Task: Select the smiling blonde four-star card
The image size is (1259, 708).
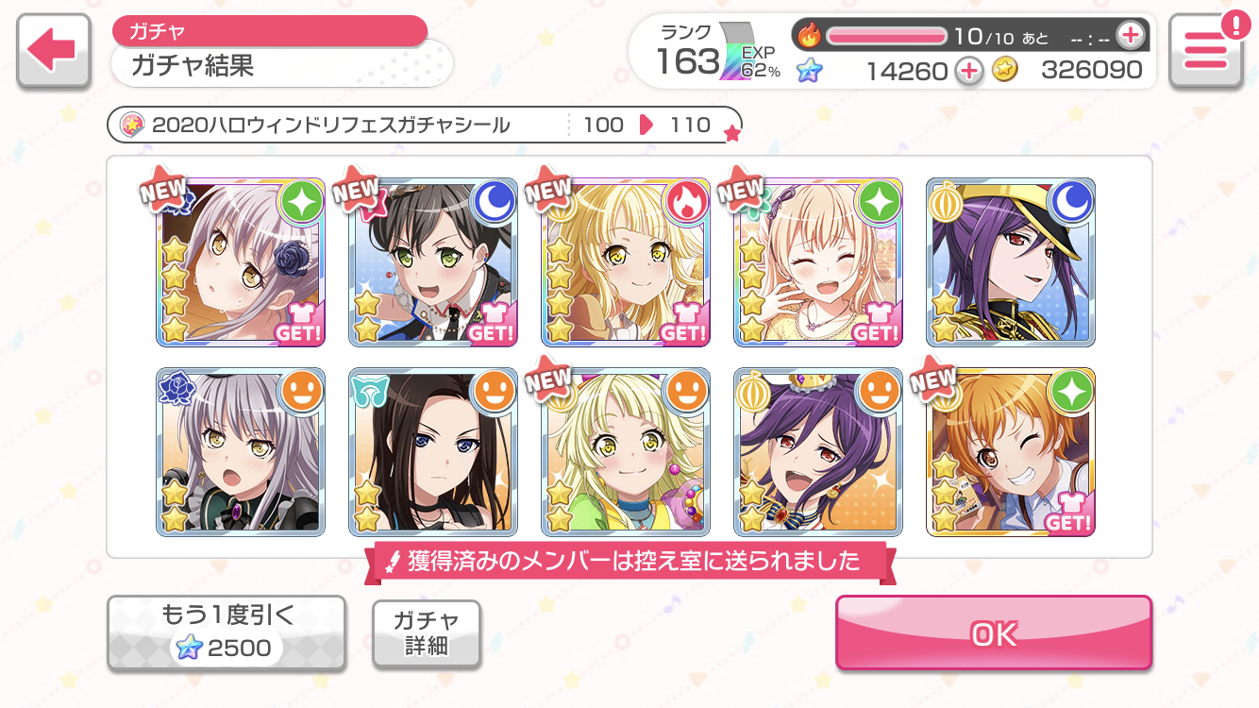Action: [818, 261]
